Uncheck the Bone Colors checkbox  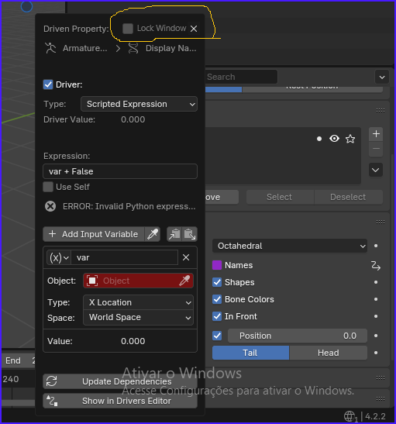pyautogui.click(x=217, y=299)
